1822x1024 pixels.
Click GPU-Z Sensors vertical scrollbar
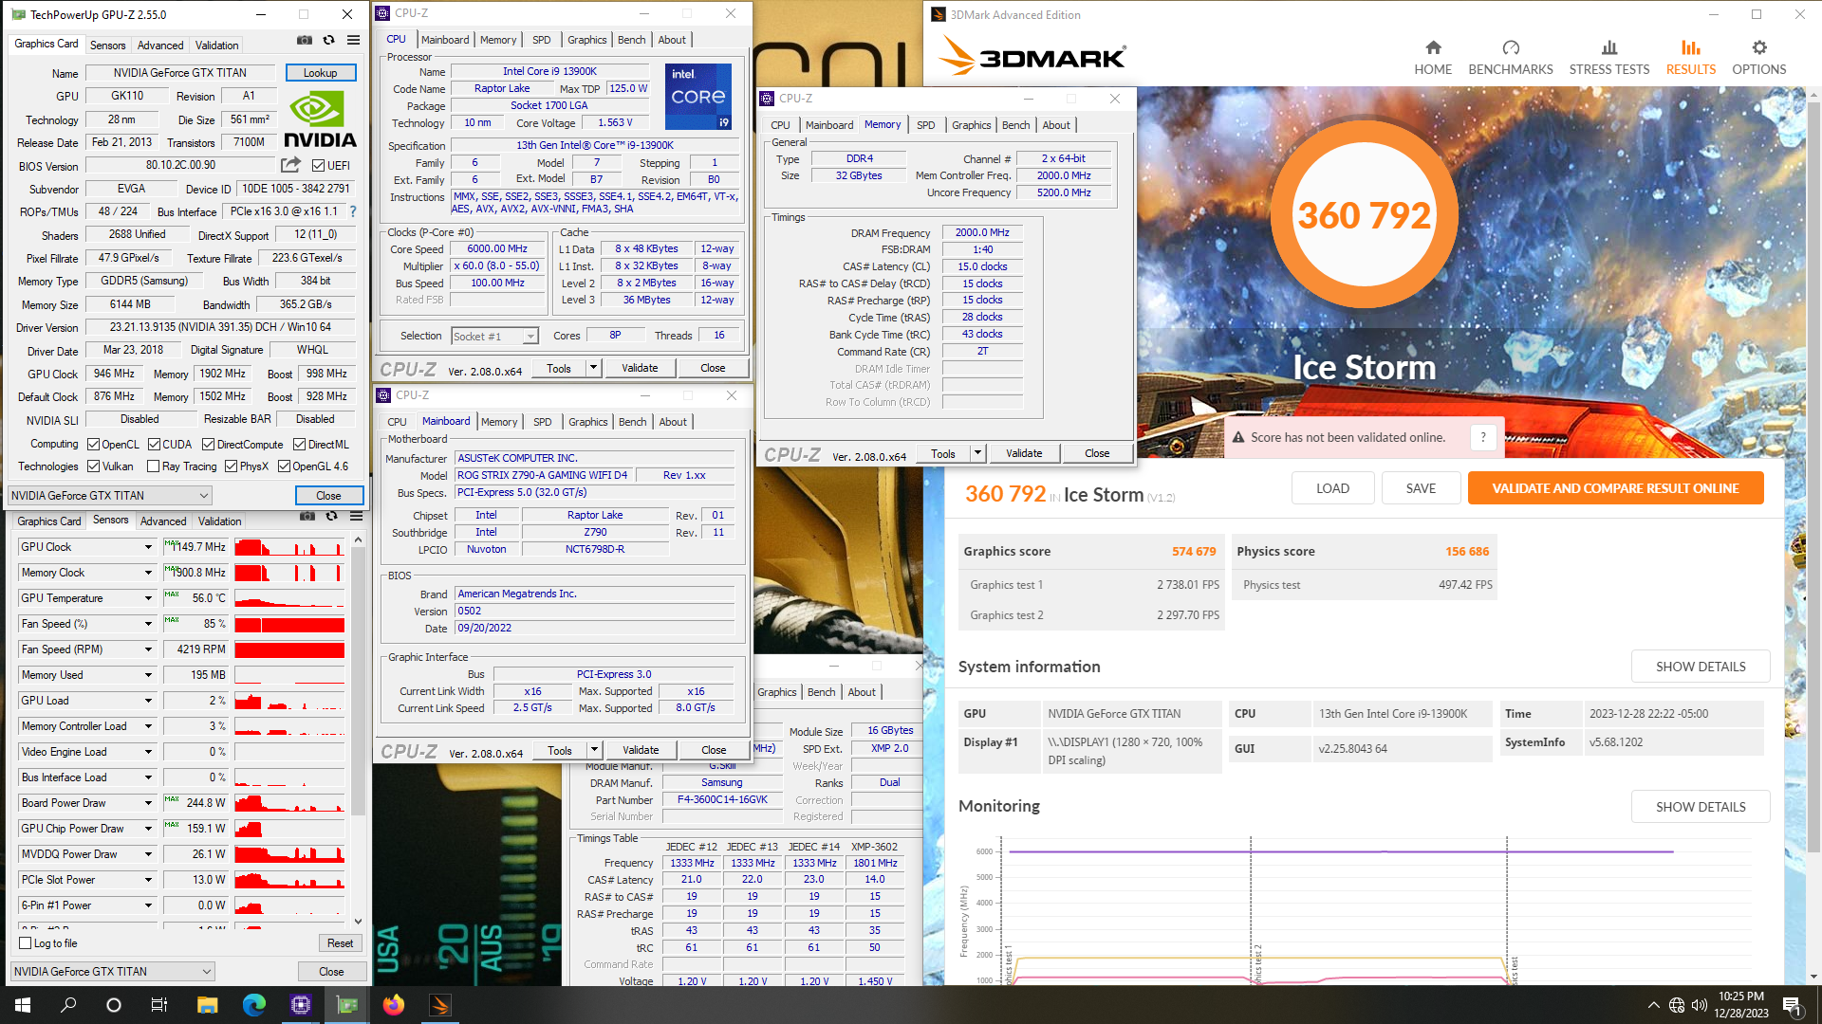tap(358, 730)
